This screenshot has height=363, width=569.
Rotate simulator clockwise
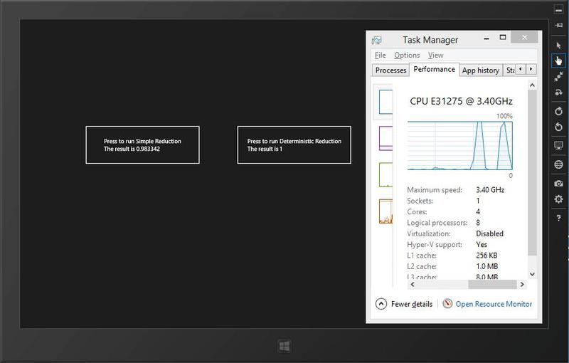tap(558, 111)
